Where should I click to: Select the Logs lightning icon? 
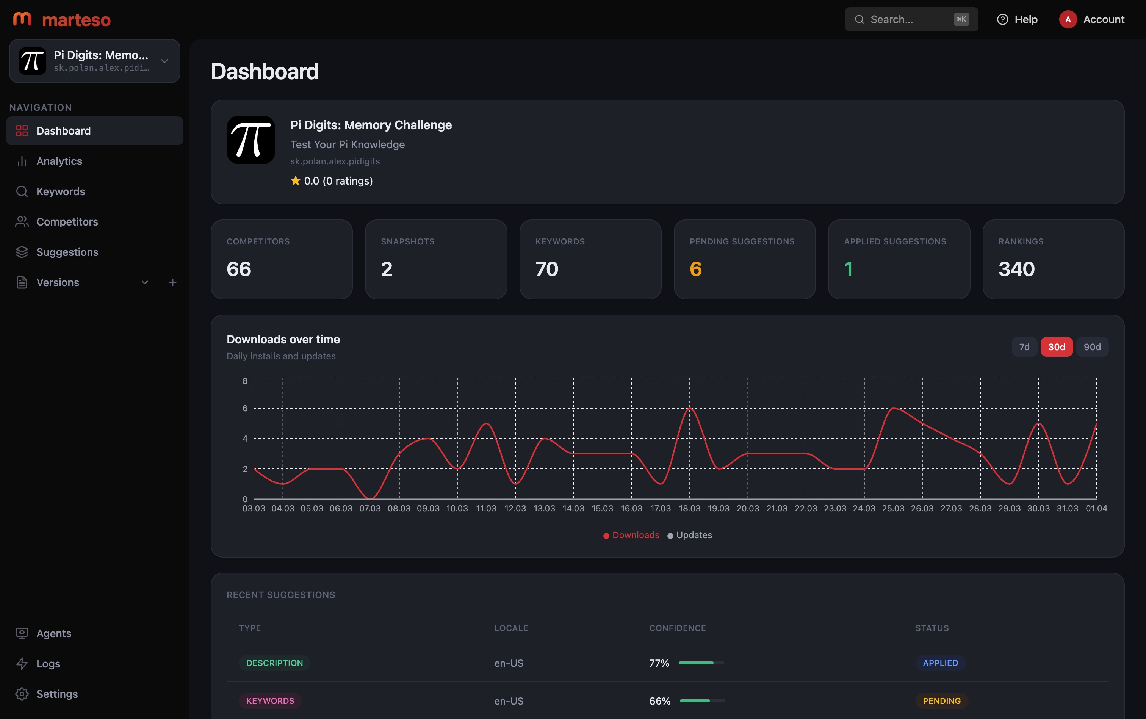click(x=22, y=663)
